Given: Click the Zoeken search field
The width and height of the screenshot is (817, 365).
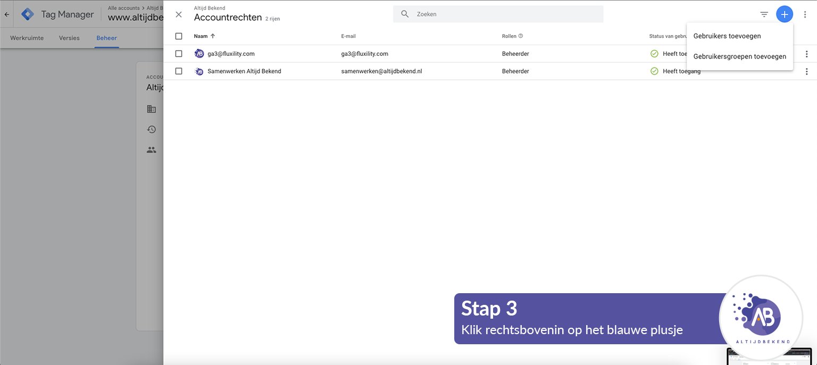Looking at the screenshot, I should pos(505,14).
